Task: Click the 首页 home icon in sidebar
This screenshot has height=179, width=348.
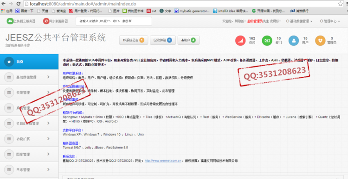Action: click(x=9, y=62)
